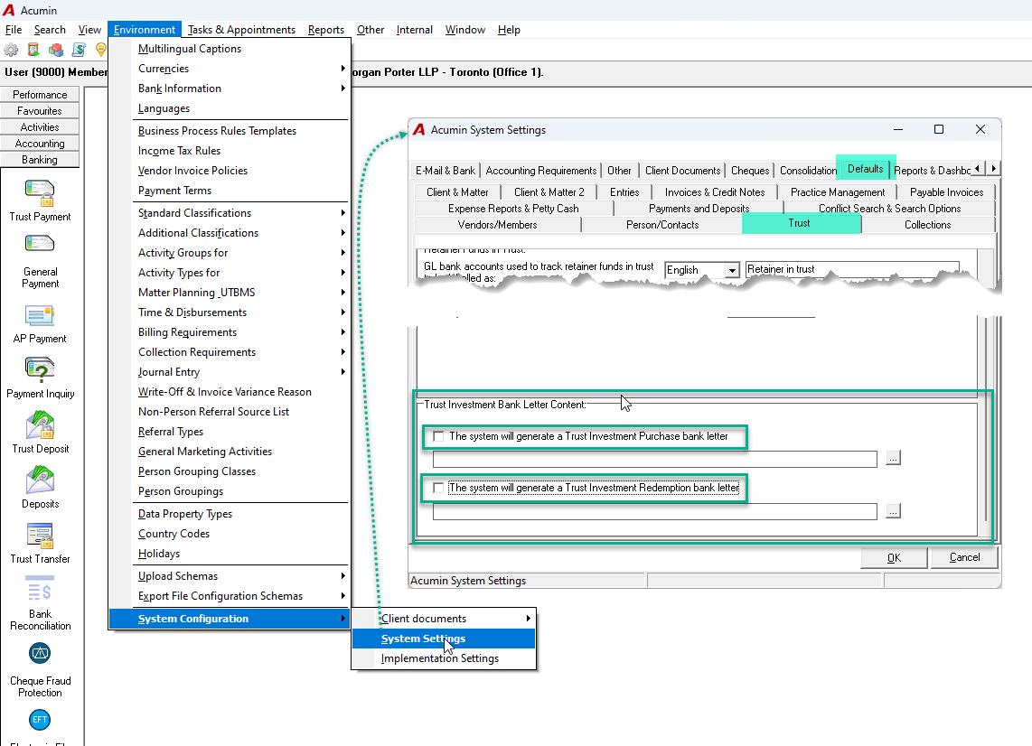Click the right tab-scroll arrow
Image resolution: width=1032 pixels, height=746 pixels.
pos(993,168)
